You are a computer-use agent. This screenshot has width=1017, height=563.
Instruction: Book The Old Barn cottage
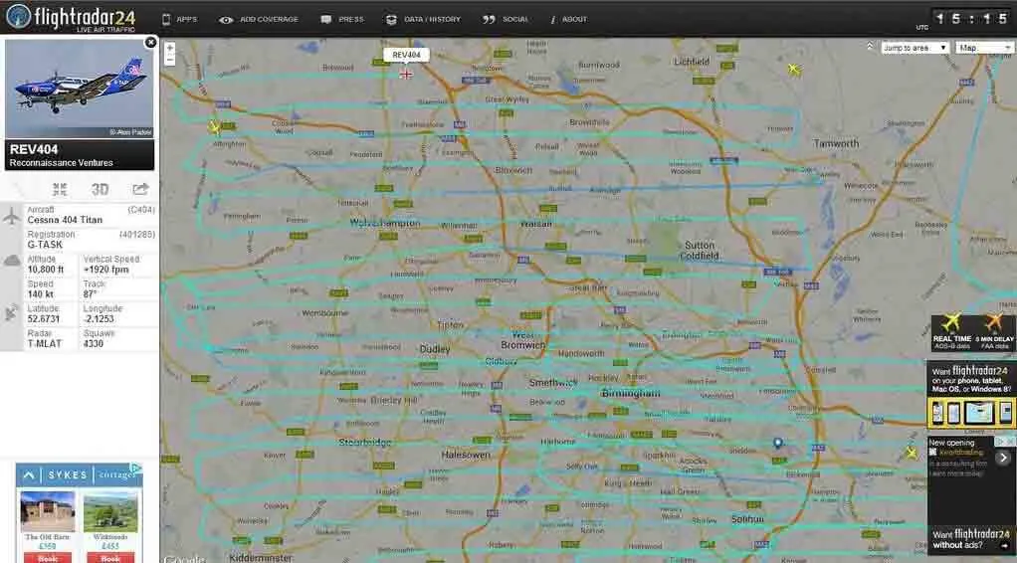[x=48, y=558]
